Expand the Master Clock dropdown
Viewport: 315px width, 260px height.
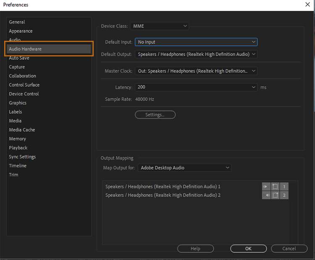pos(196,71)
